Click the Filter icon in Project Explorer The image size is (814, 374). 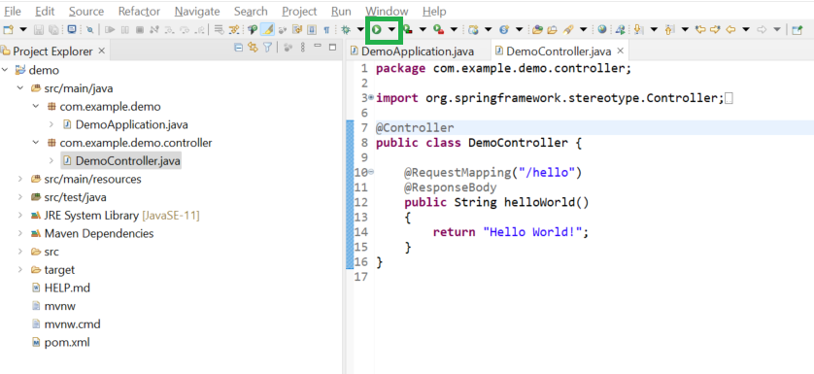click(x=267, y=48)
